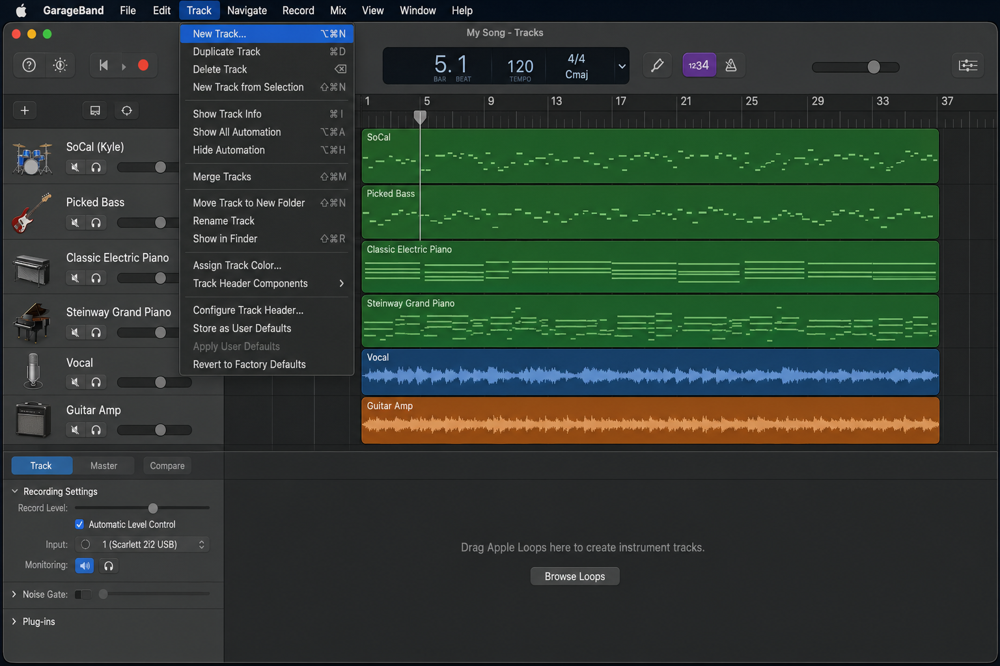Solo the SoCal (Kyle) track with headphones
This screenshot has width=1000, height=666.
(x=96, y=167)
